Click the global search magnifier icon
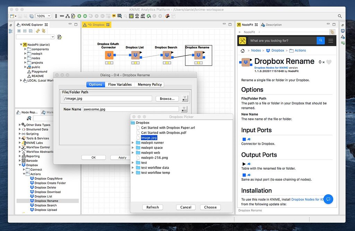Screen dimensions: 355x231 (x=340, y=16)
